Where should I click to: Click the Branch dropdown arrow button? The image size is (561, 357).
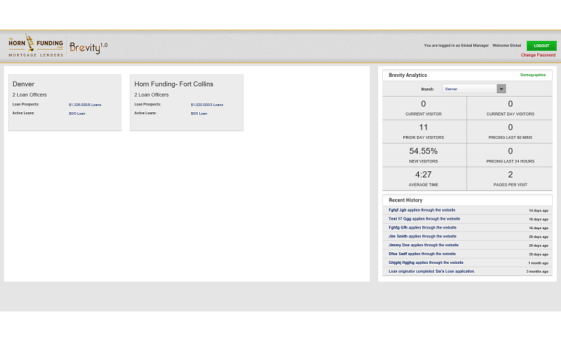point(501,88)
